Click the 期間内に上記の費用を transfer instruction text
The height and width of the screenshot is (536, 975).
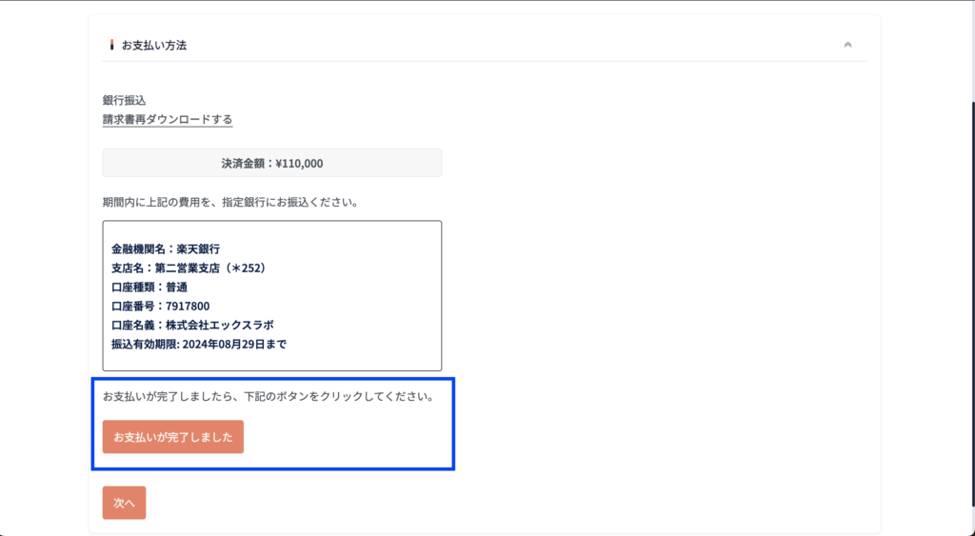point(230,203)
